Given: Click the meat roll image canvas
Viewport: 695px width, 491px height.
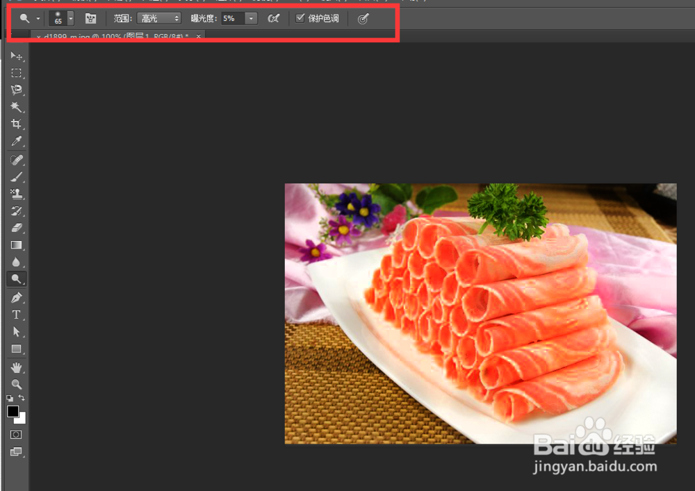Looking at the screenshot, I should pyautogui.click(x=480, y=313).
